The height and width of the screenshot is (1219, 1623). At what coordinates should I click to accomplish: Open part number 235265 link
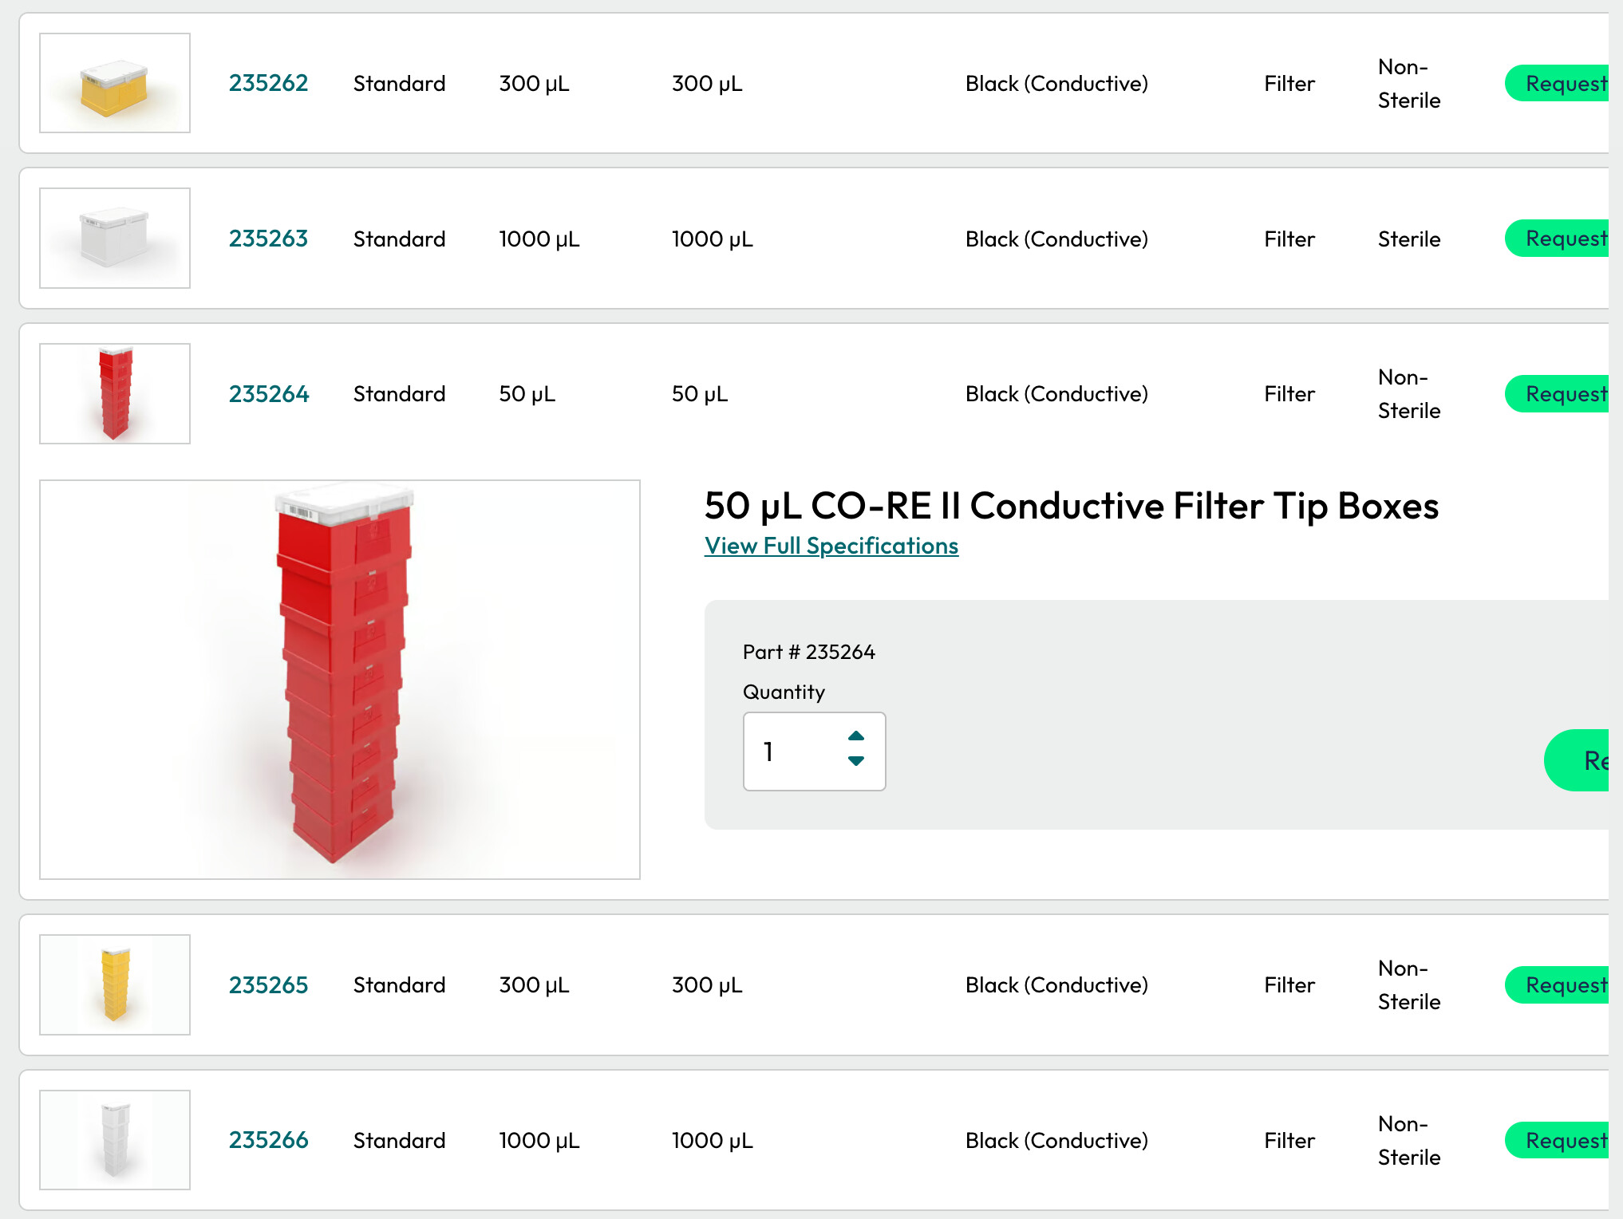[x=268, y=985]
